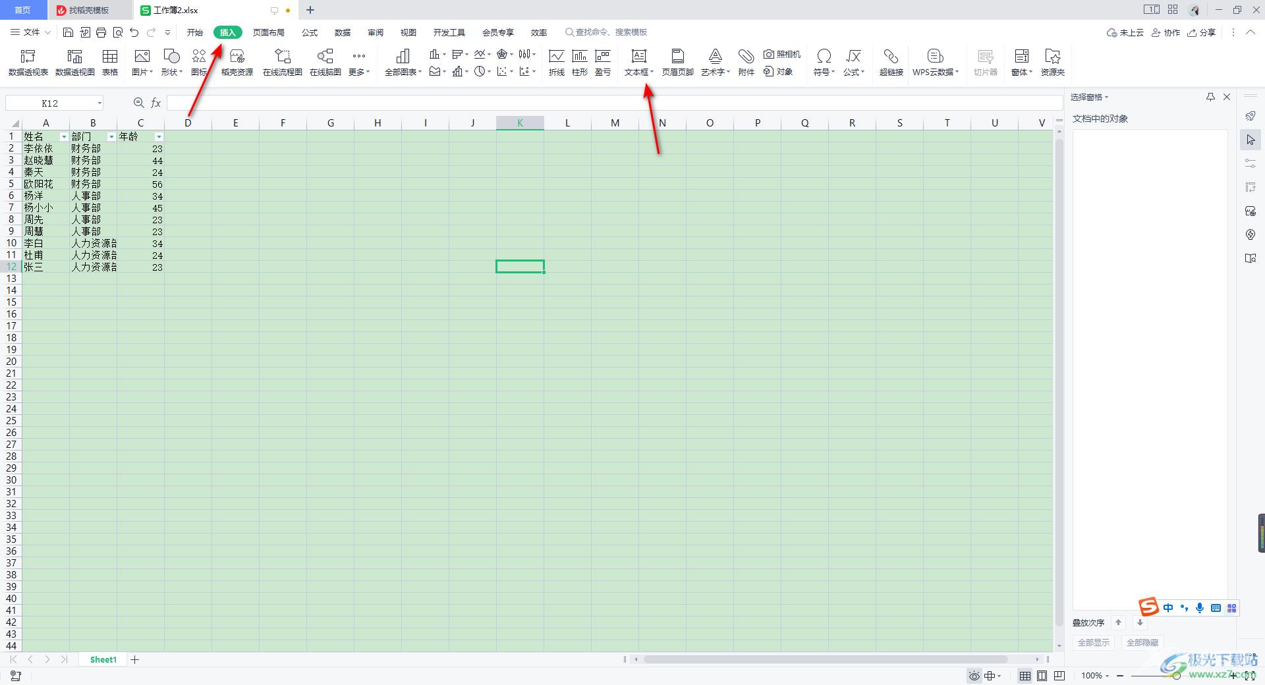Screen dimensions: 1265x685
Task: Click the 全部隐藏 hide all button
Action: pyautogui.click(x=1142, y=642)
